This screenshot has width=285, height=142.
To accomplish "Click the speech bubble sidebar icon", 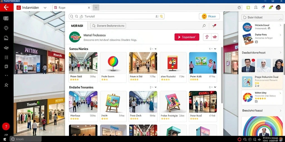I will [x=6, y=28].
